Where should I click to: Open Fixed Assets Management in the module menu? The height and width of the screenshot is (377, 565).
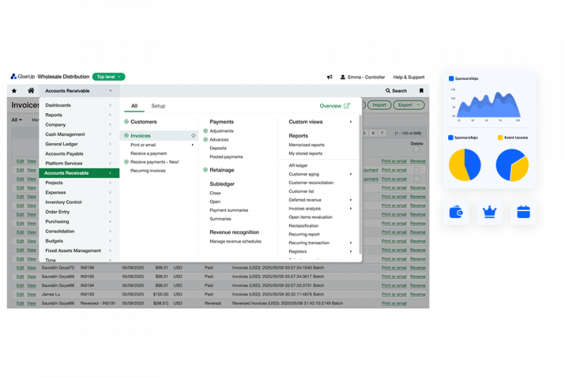(78, 251)
